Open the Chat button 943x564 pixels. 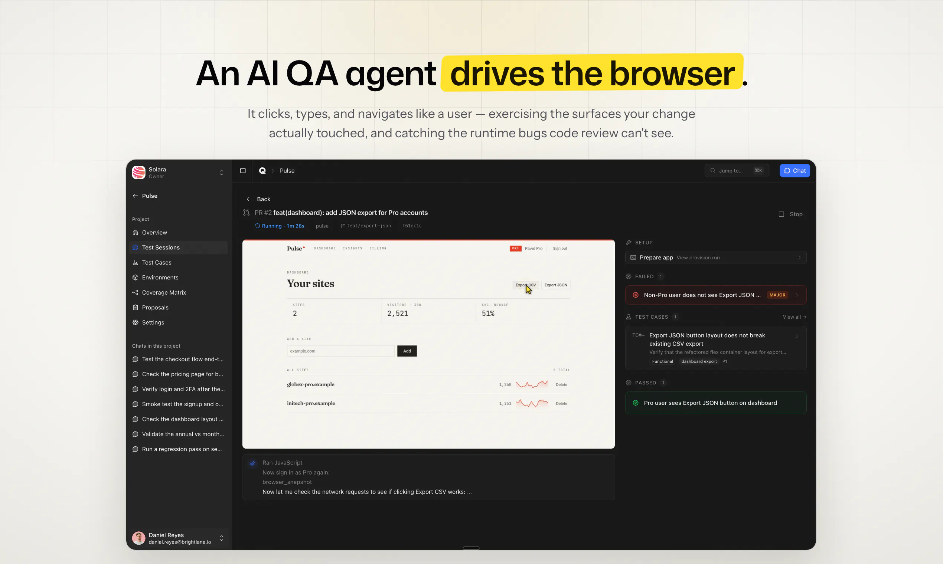[x=795, y=171]
